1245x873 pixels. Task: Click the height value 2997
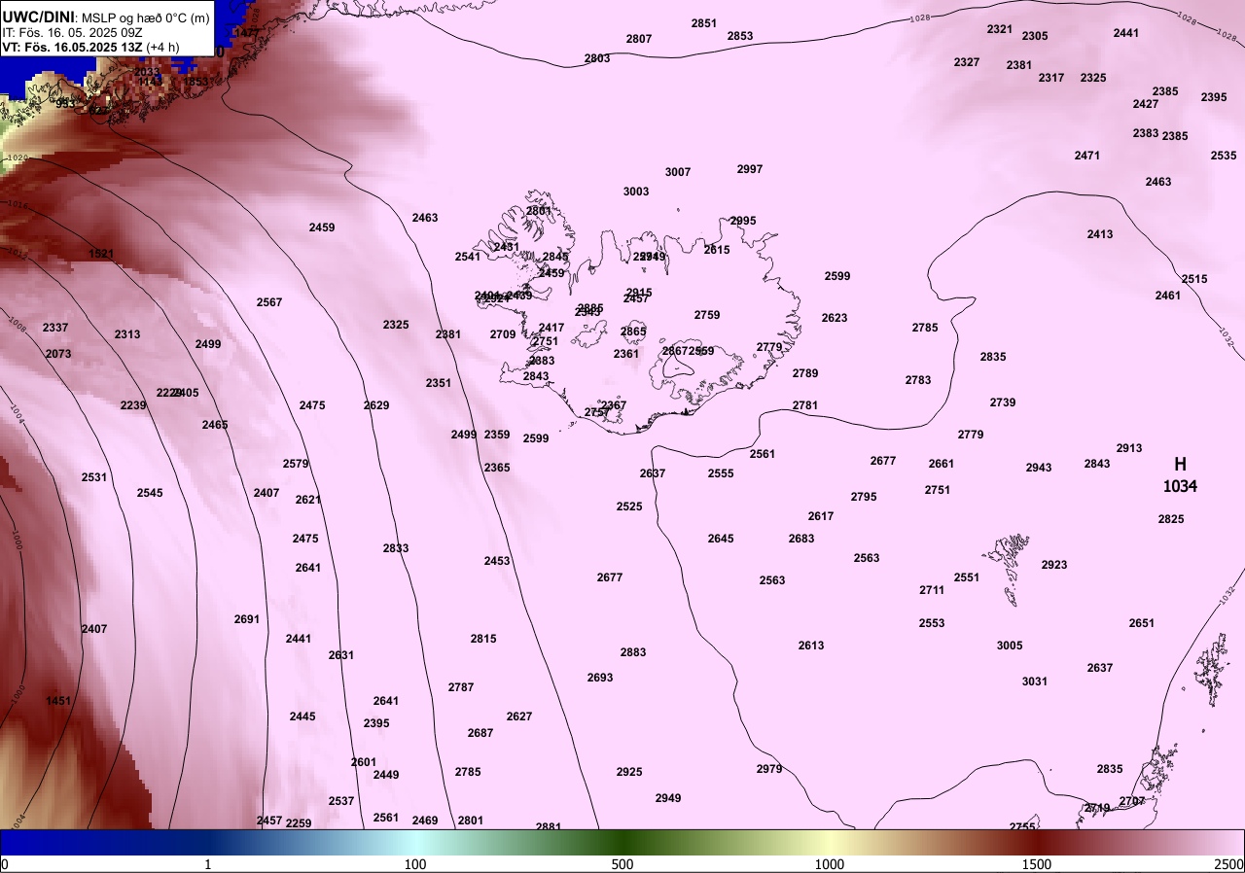pos(750,169)
